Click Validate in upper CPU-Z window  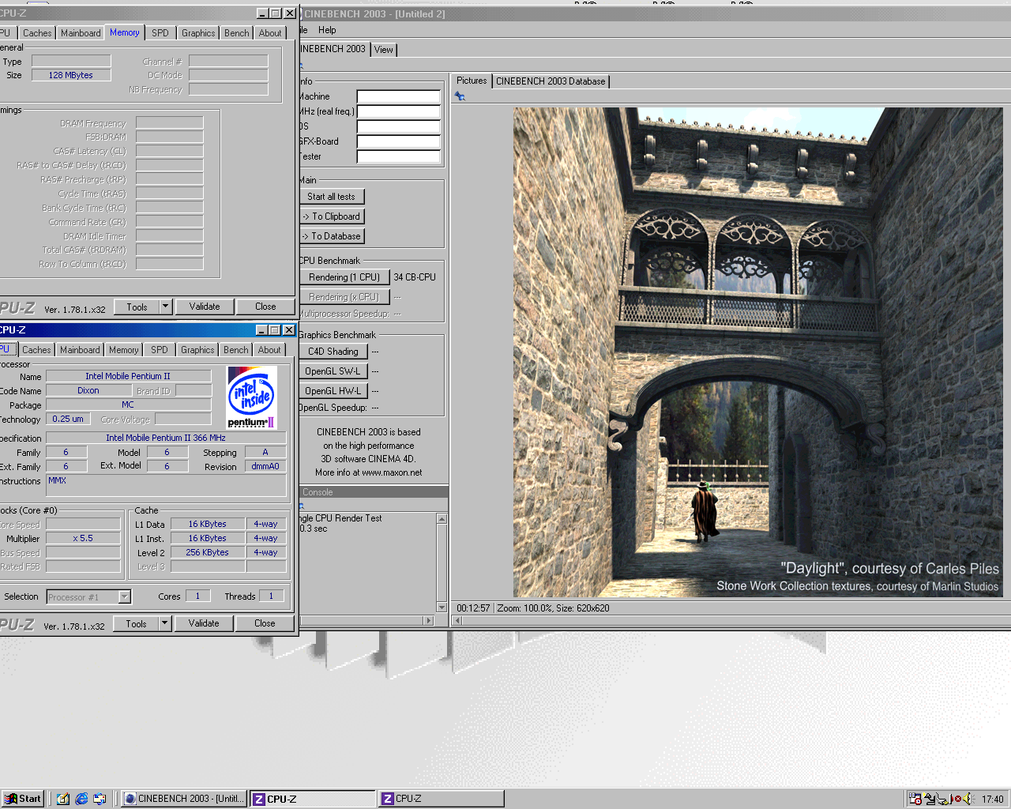(205, 307)
